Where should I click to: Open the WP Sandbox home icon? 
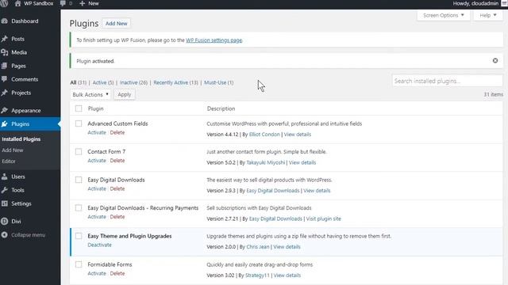(17, 3)
